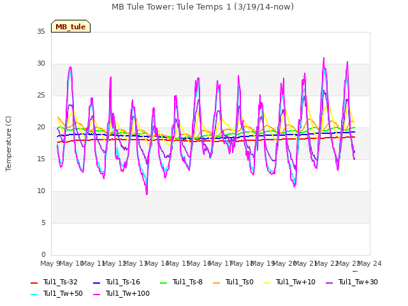Select the Tul1_Ts-32 legend label

(x=61, y=282)
